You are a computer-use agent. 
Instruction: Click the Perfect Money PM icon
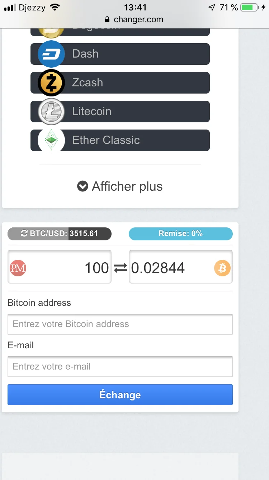tap(18, 268)
